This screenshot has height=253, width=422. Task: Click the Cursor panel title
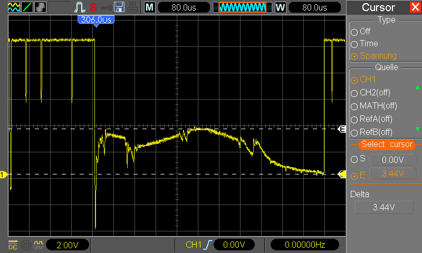[x=378, y=7]
